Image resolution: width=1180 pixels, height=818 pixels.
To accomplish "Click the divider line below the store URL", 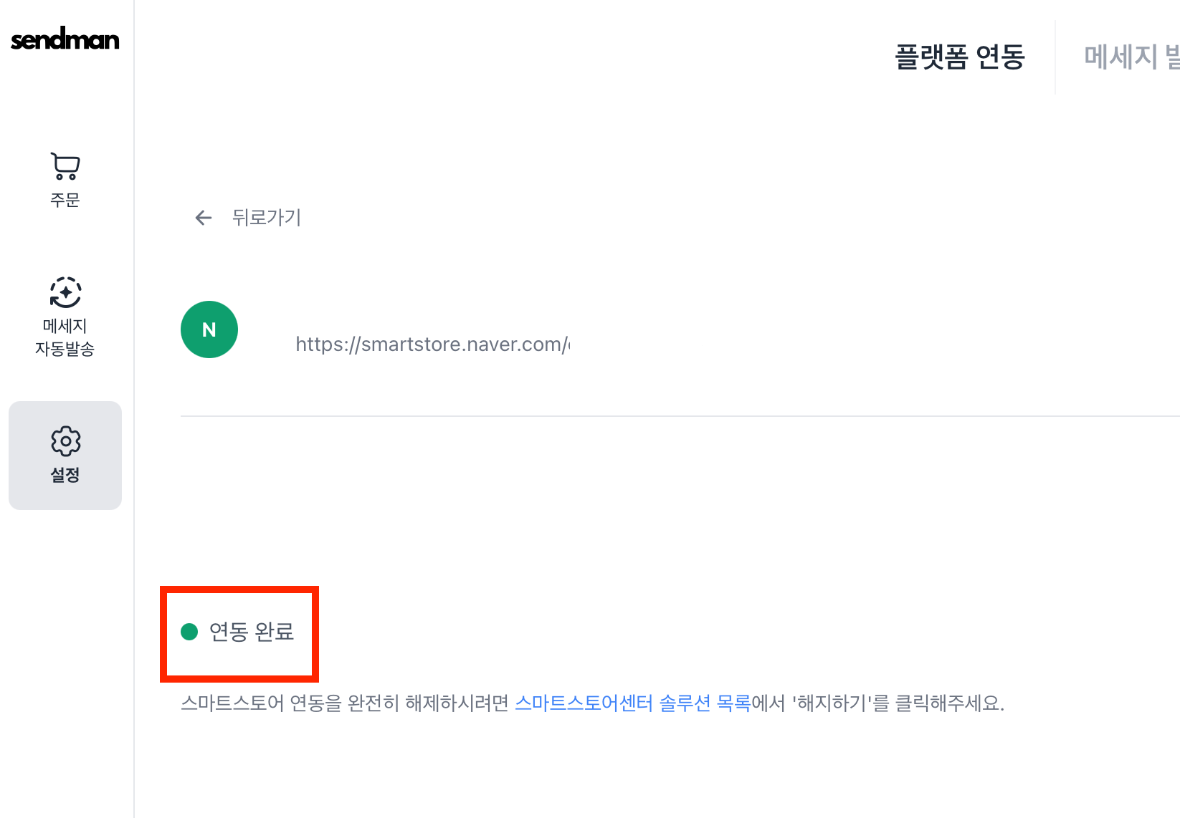I will [x=645, y=416].
